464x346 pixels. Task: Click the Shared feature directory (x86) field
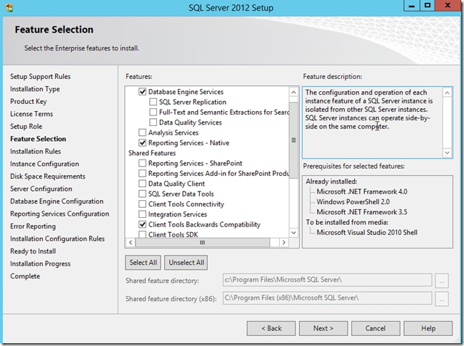(x=327, y=298)
